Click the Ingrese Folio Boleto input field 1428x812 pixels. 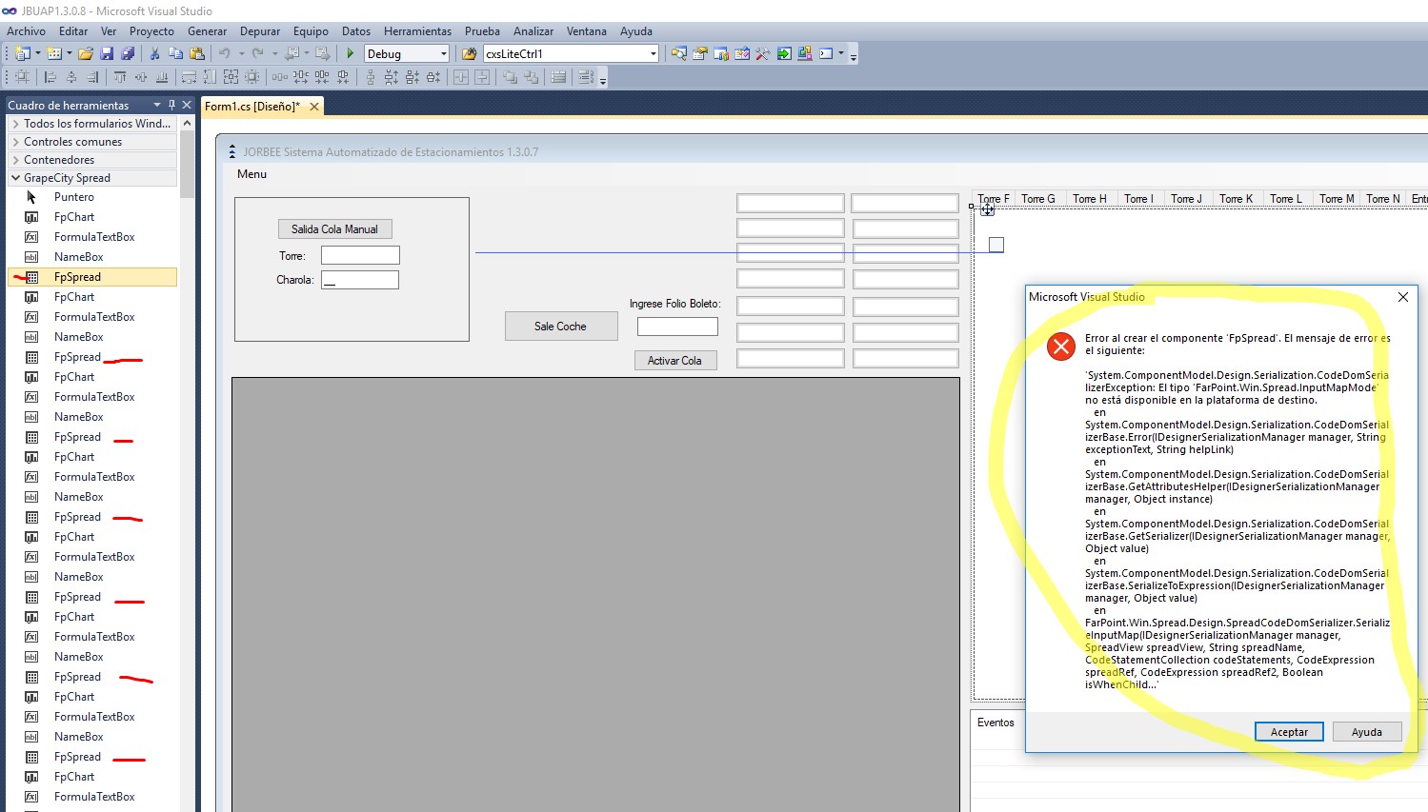click(x=677, y=327)
